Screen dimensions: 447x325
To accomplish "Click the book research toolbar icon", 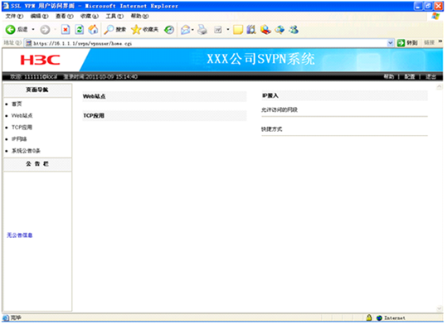I will click(x=251, y=29).
